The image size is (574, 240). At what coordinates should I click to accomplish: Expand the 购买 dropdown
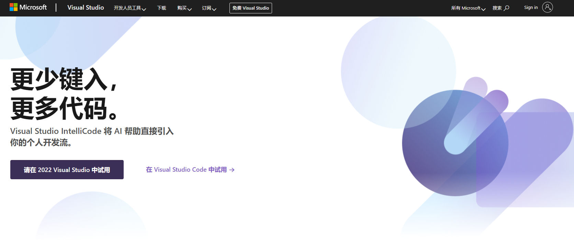(x=184, y=8)
